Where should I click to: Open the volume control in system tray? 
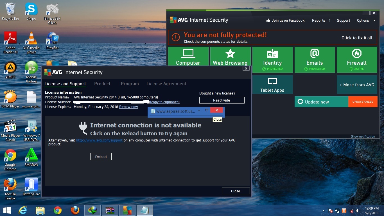pos(358,210)
